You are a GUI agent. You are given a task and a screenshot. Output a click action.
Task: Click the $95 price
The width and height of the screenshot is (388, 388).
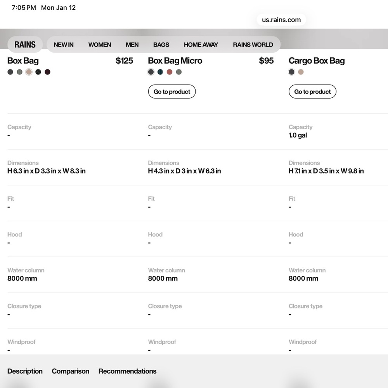pos(266,61)
